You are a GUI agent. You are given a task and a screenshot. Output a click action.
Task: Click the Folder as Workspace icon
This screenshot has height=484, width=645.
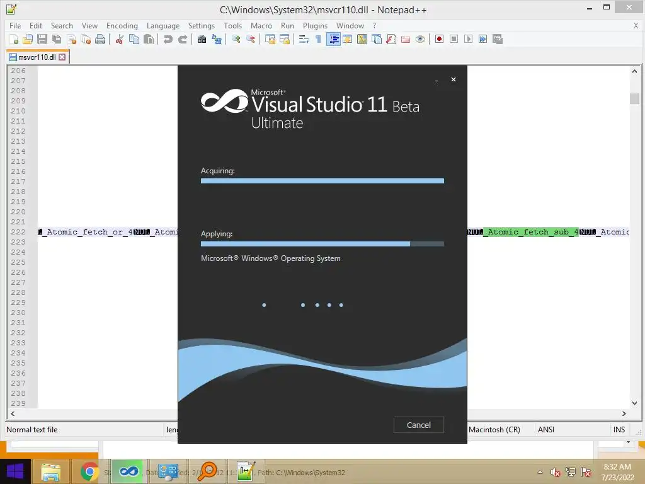tap(406, 40)
